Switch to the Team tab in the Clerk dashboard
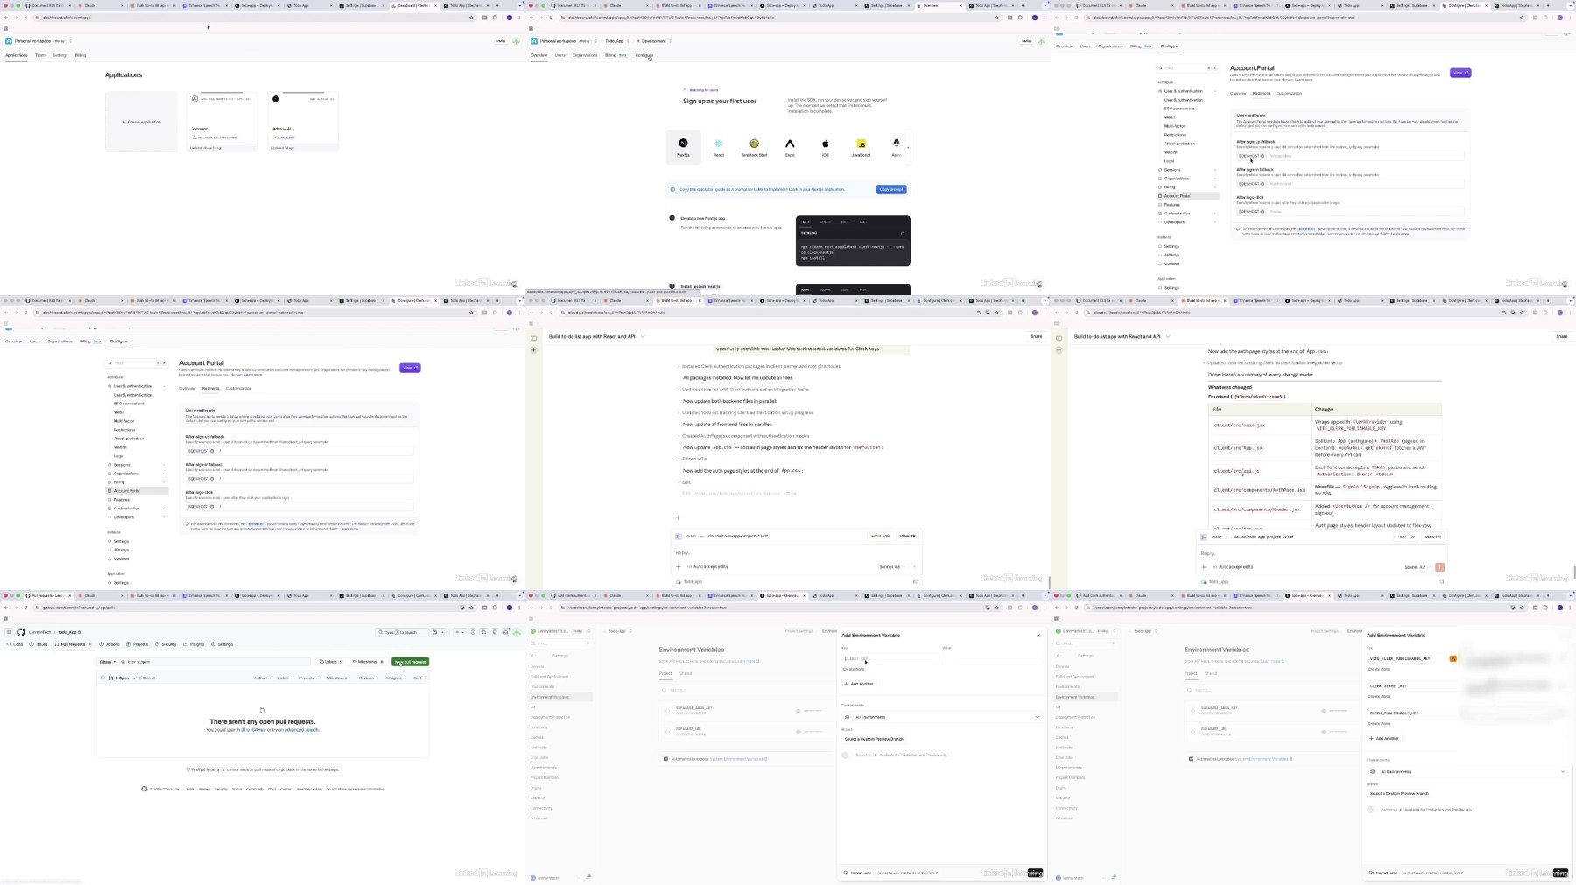 click(39, 55)
